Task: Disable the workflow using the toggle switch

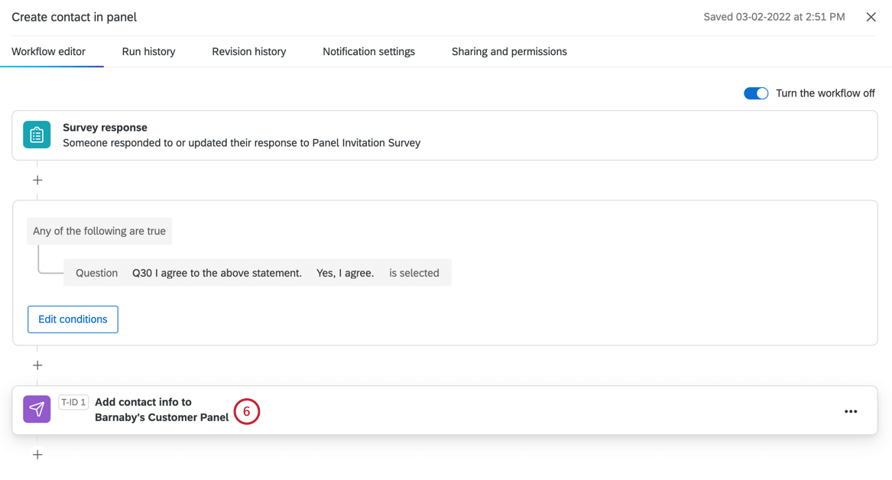Action: coord(756,92)
